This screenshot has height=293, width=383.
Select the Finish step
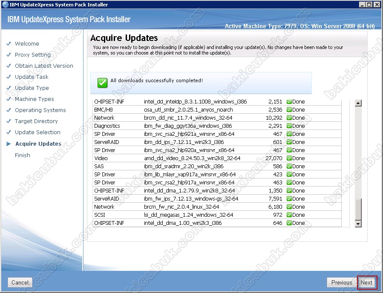click(x=23, y=155)
